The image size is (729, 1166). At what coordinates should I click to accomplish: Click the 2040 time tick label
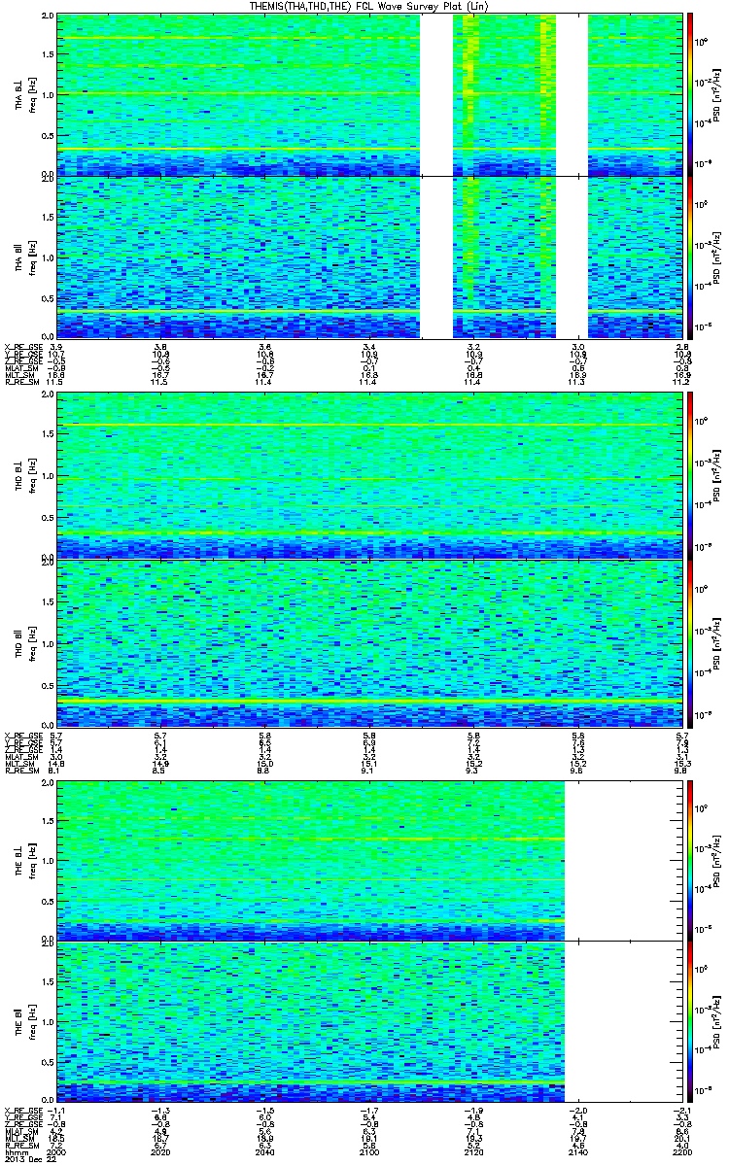[x=264, y=1152]
